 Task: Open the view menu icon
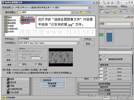(89, 12)
